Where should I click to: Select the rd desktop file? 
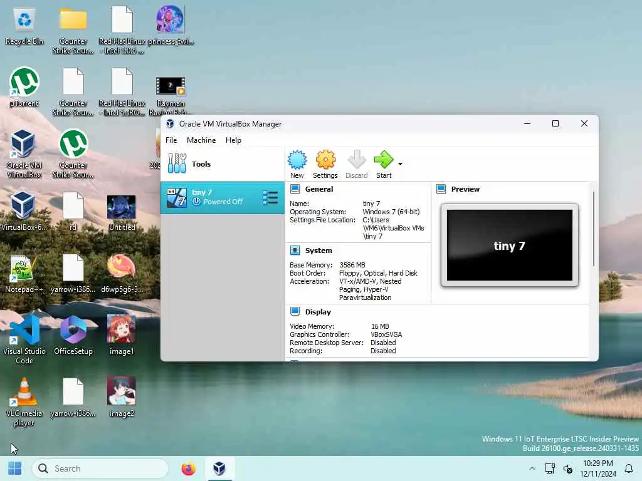[x=73, y=212]
